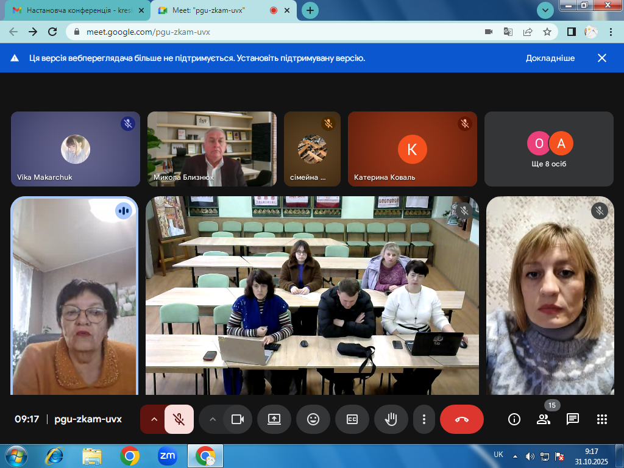Show the participants people list

[543, 419]
